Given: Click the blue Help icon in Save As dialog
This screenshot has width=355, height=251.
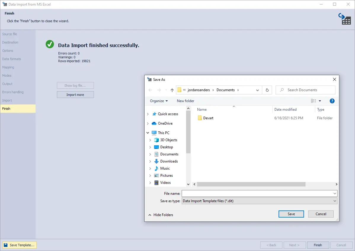Looking at the screenshot, I should (x=332, y=101).
